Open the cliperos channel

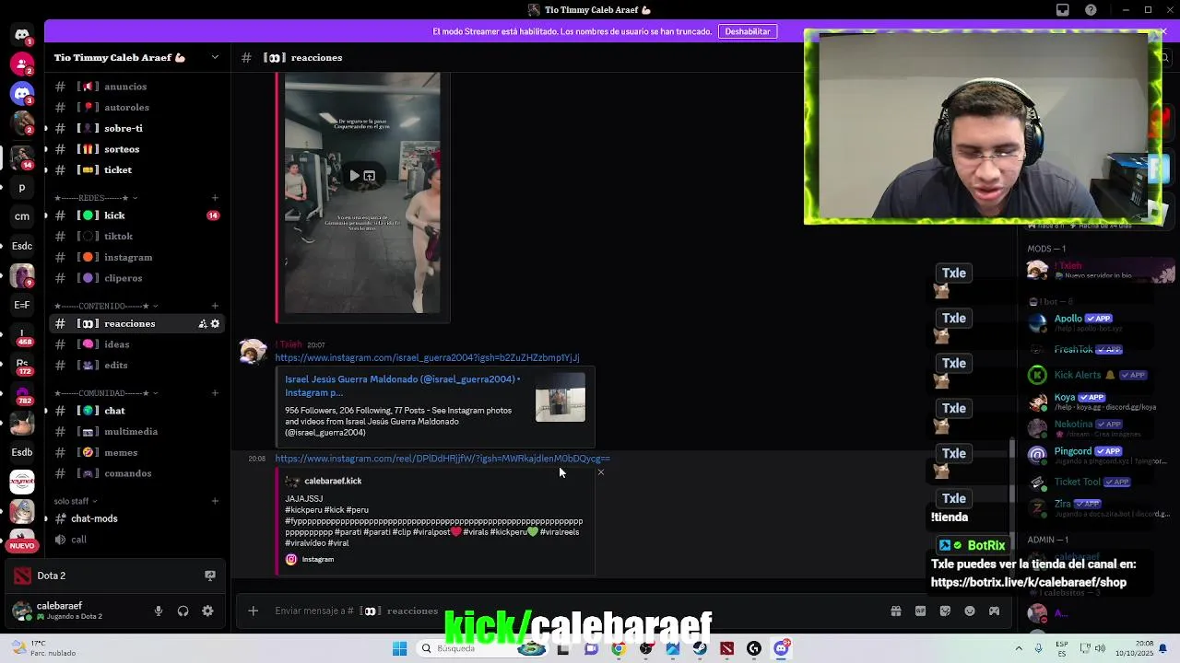point(137,278)
